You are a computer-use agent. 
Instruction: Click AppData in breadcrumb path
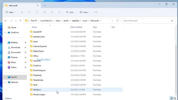pos(75,21)
